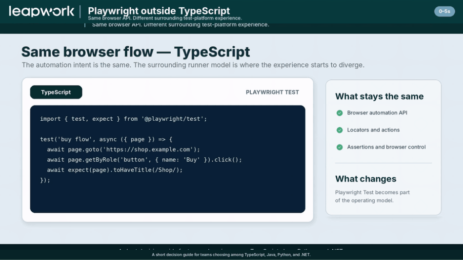Click the What stays the same heading
463x260 pixels.
(380, 96)
